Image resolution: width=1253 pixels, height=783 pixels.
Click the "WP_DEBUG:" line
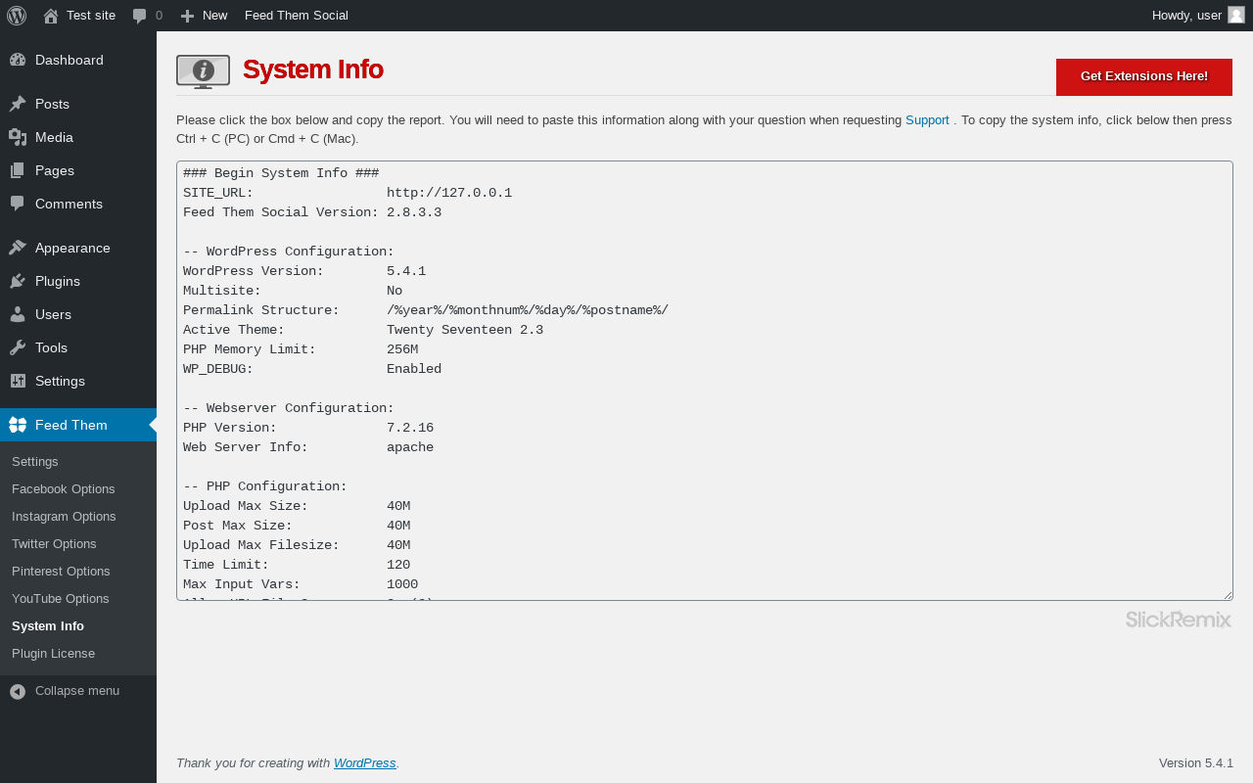(x=312, y=369)
